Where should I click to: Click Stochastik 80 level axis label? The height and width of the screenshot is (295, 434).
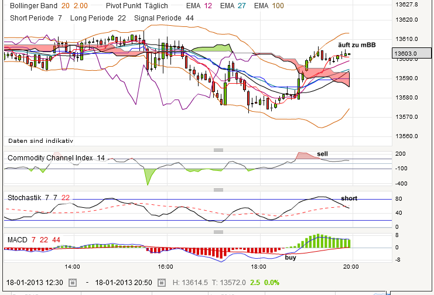[399, 199]
